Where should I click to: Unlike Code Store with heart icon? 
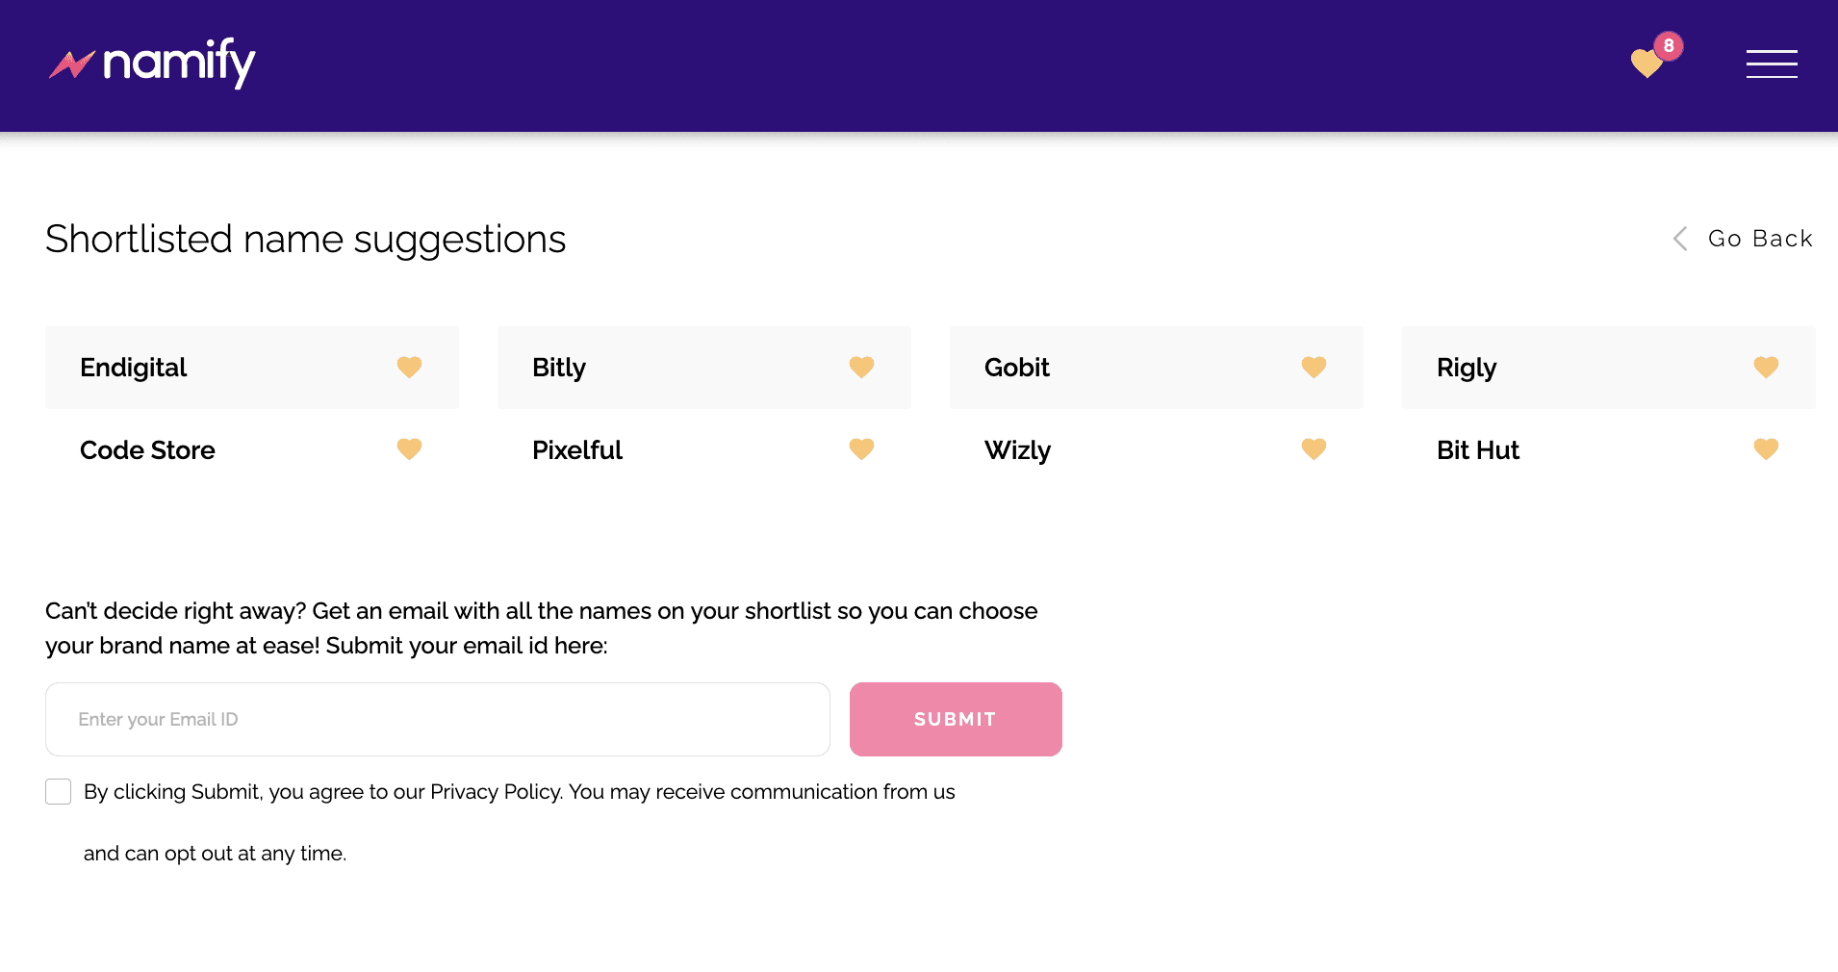pos(409,448)
